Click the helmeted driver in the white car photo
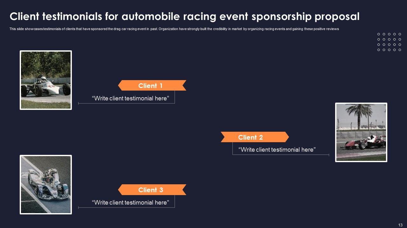The height and width of the screenshot is (228, 407). coord(43,79)
